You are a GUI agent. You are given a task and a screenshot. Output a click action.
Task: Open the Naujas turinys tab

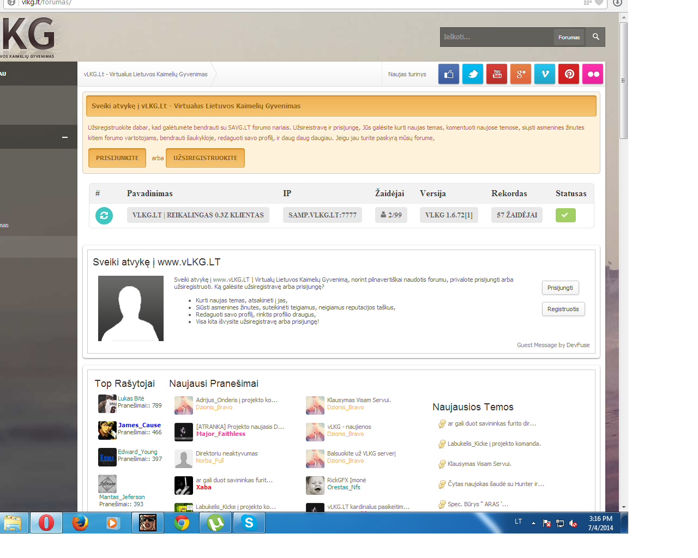[x=407, y=74]
